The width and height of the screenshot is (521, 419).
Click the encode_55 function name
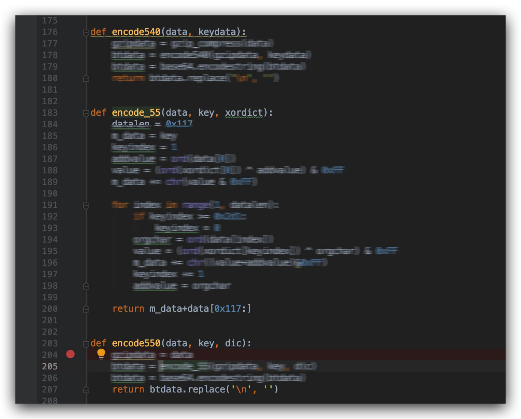coord(136,113)
